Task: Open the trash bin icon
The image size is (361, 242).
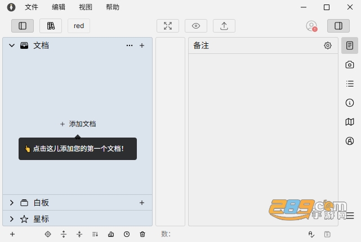Action: click(x=142, y=234)
